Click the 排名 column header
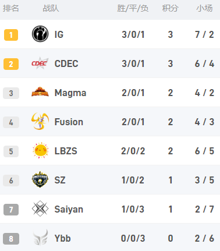220x251 pixels. 11,8
